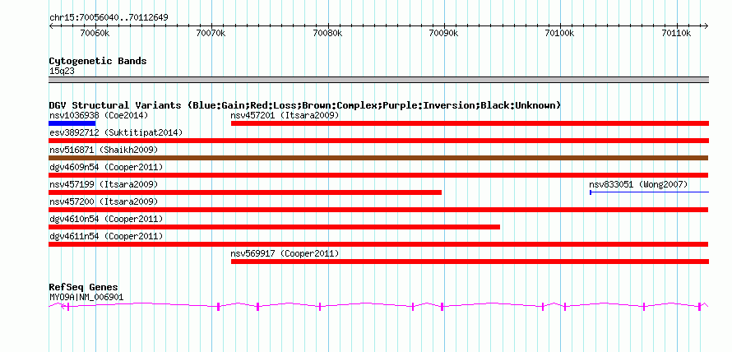Open esv3892712 (Suktitipat2014) variant label
Viewport: 732px width, 352px height.
coord(116,132)
